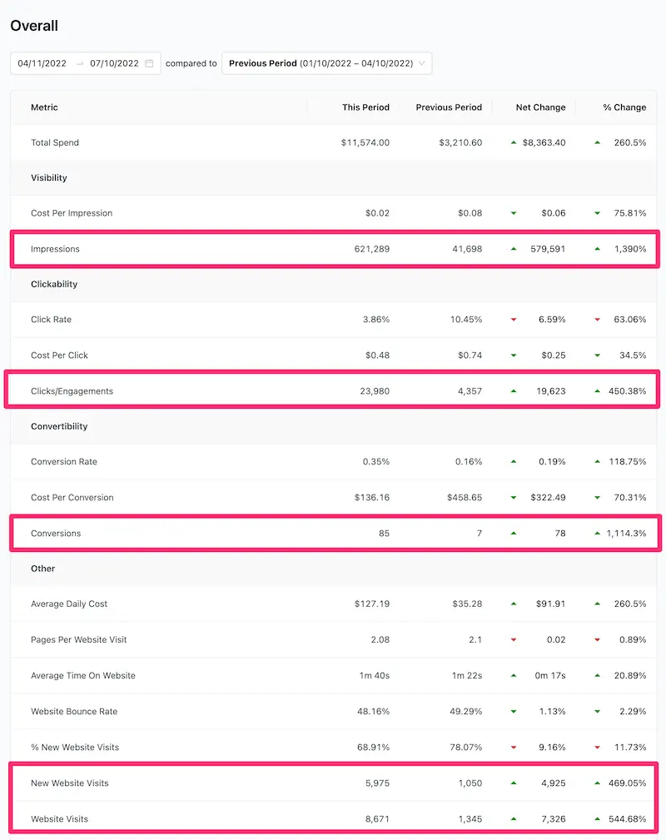Image resolution: width=666 pixels, height=840 pixels.
Task: Expand the chevron on the comparison selector
Action: pyautogui.click(x=422, y=62)
